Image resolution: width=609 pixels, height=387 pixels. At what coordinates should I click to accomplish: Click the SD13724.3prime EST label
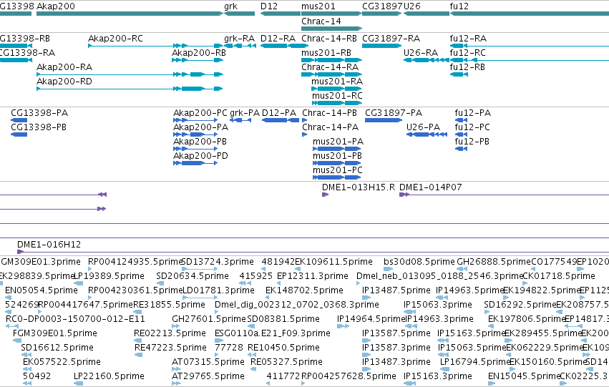click(218, 262)
